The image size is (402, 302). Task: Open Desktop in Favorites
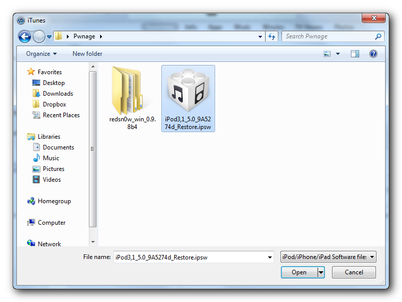point(54,83)
